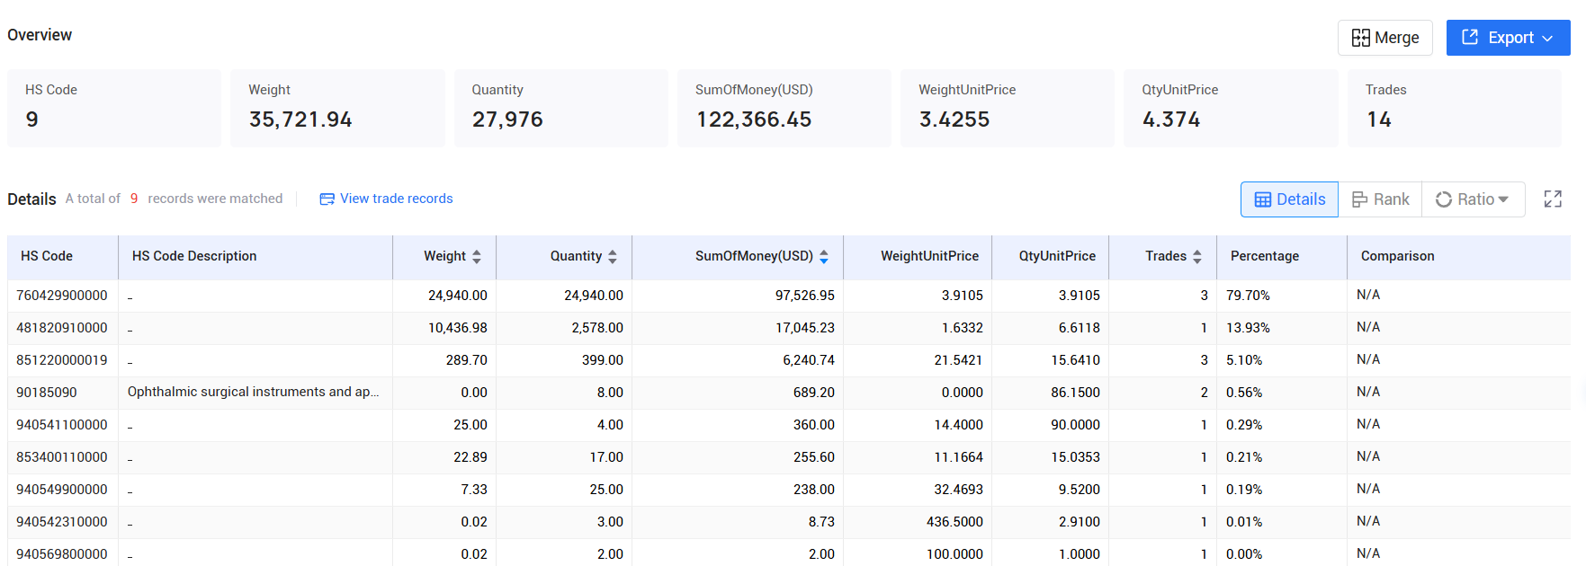Click the fullscreen expand icon
Image resolution: width=1586 pixels, height=566 pixels.
1553,199
